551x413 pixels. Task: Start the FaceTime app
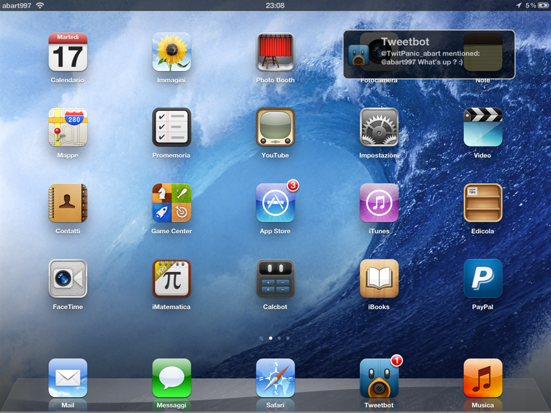67,279
